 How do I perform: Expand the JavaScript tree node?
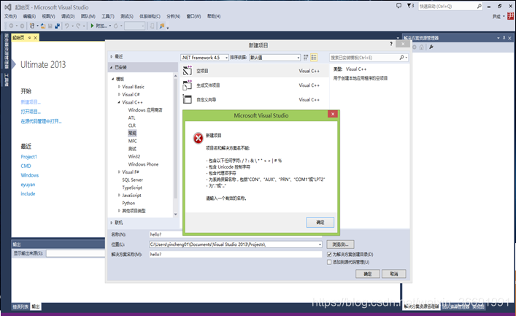(x=119, y=195)
